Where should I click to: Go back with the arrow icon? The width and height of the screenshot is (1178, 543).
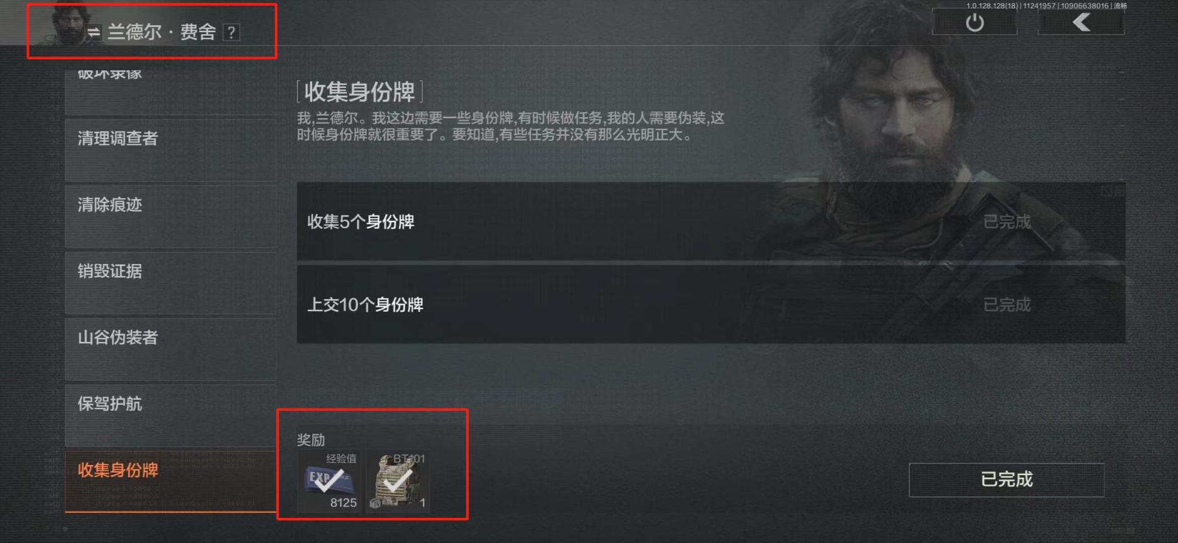click(x=1080, y=23)
